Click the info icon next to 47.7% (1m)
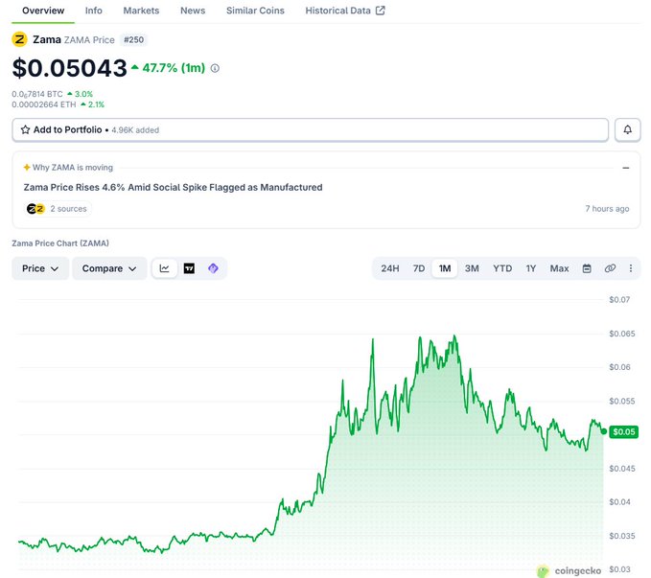651x578 pixels. click(215, 68)
